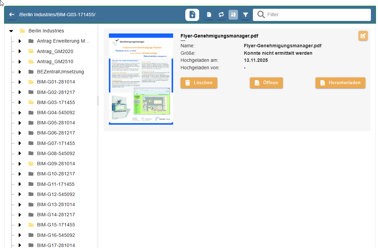Click the Antrag_GM2510 folder icon

point(31,62)
